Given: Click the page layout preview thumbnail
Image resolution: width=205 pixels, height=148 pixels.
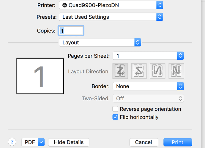Looking at the screenshot, I should point(40,76).
